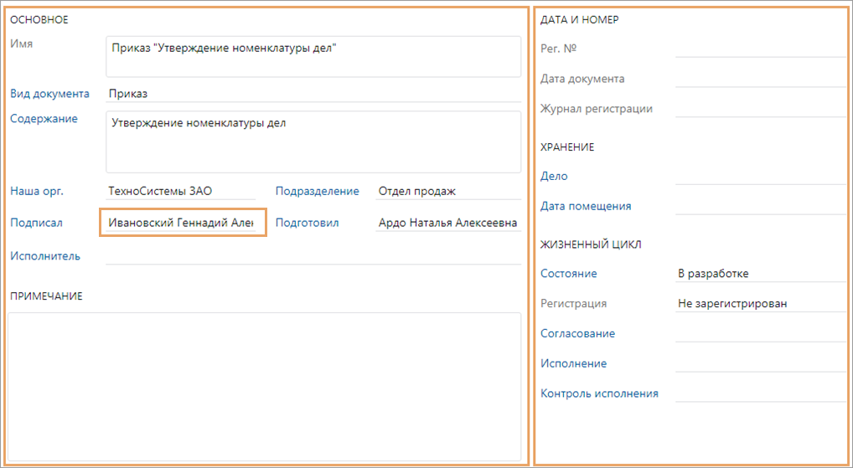Open the Согласование label link

tap(577, 333)
